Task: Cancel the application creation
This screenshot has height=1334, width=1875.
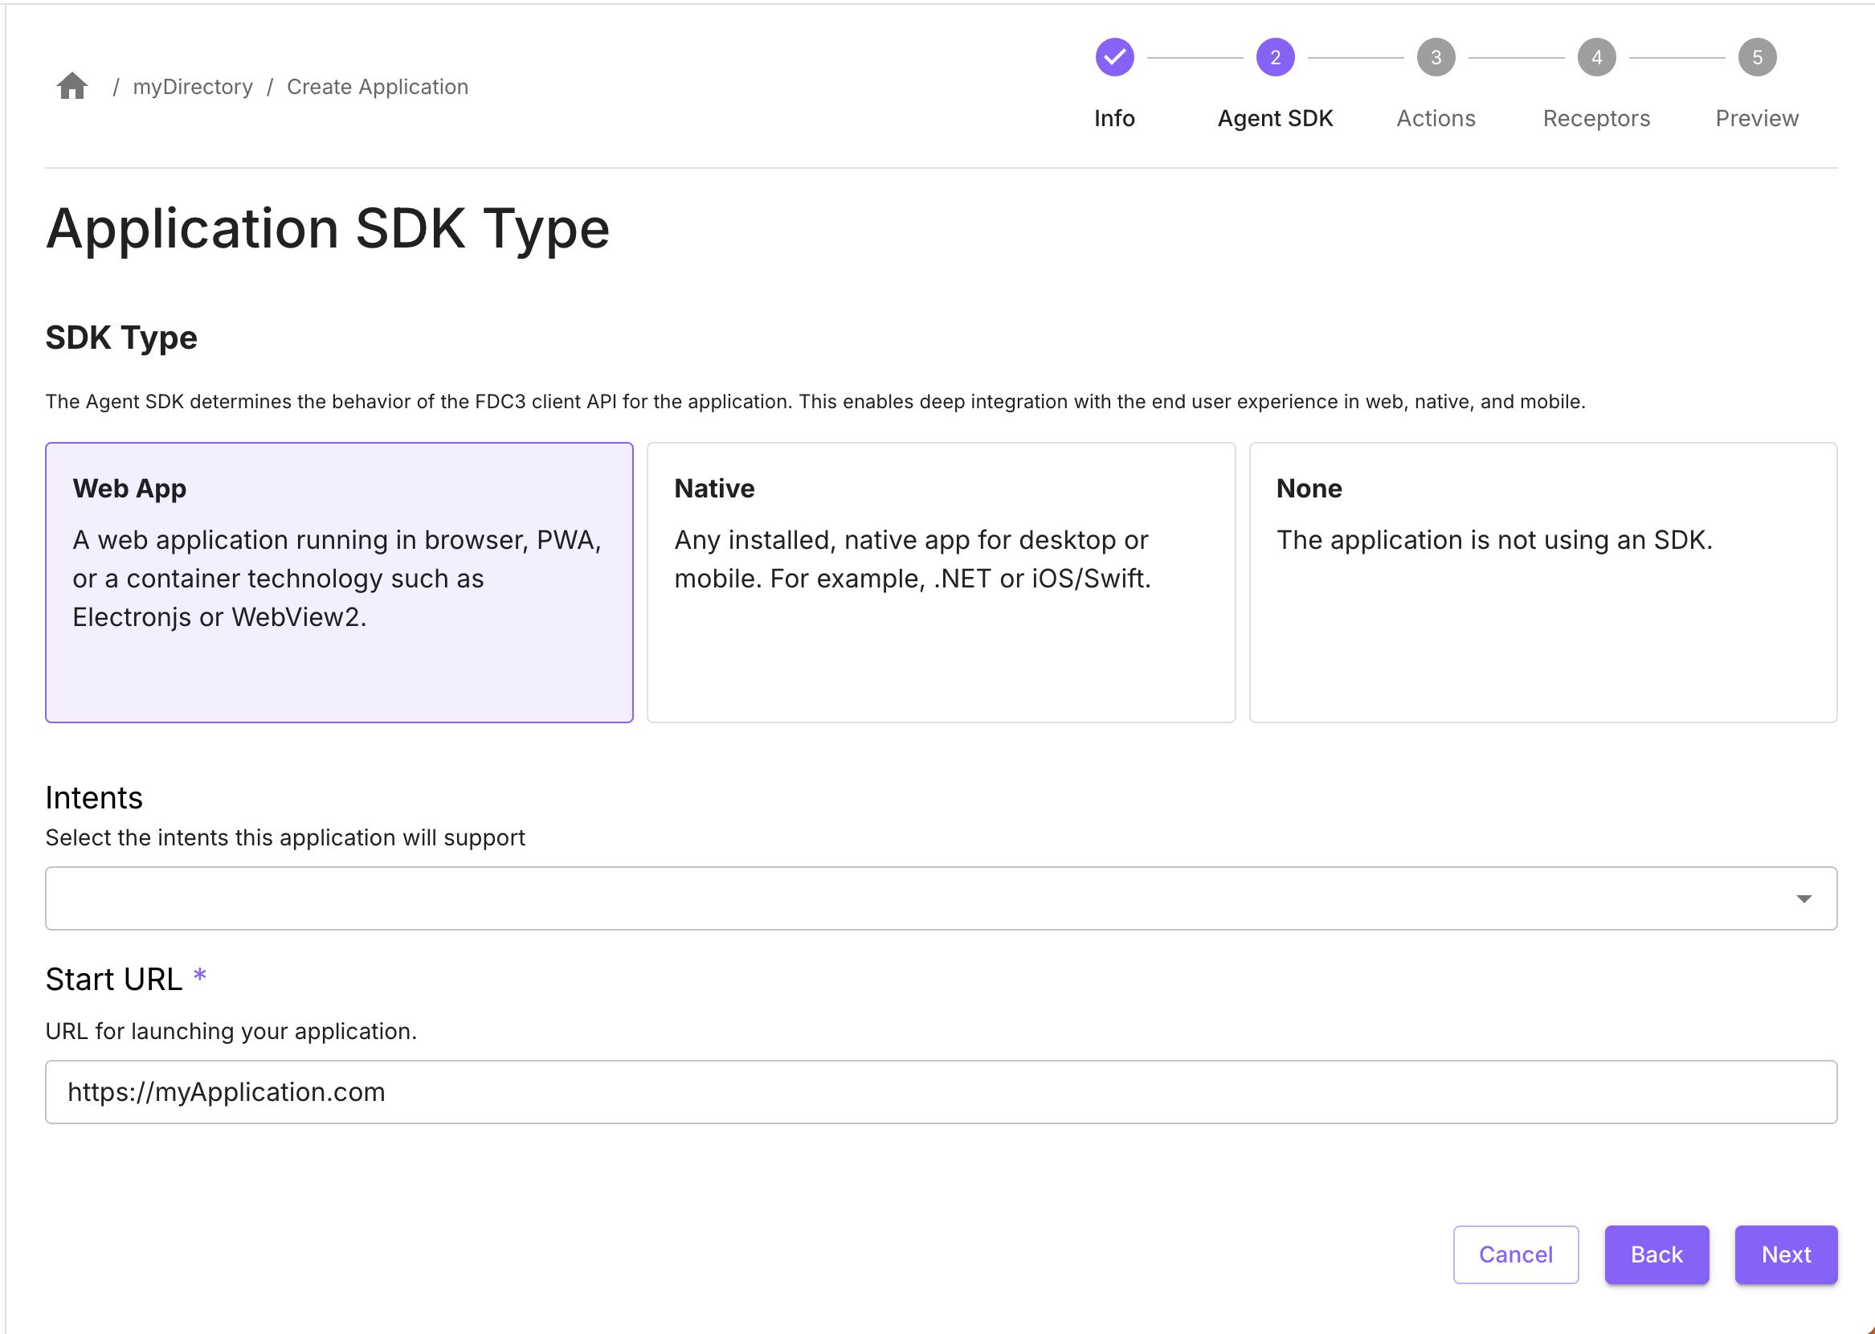Action: (1515, 1254)
